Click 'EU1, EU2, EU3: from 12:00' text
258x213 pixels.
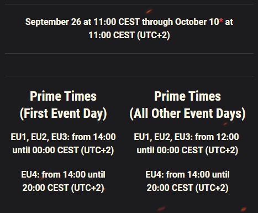(186, 137)
